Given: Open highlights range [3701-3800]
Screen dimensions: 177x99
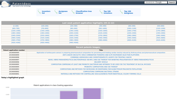Looking at the screenshot, I should pyautogui.click(x=45, y=40).
